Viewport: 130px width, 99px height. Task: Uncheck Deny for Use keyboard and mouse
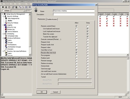88,29
